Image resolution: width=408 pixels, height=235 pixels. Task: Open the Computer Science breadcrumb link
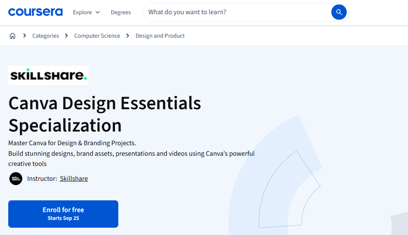(x=97, y=36)
